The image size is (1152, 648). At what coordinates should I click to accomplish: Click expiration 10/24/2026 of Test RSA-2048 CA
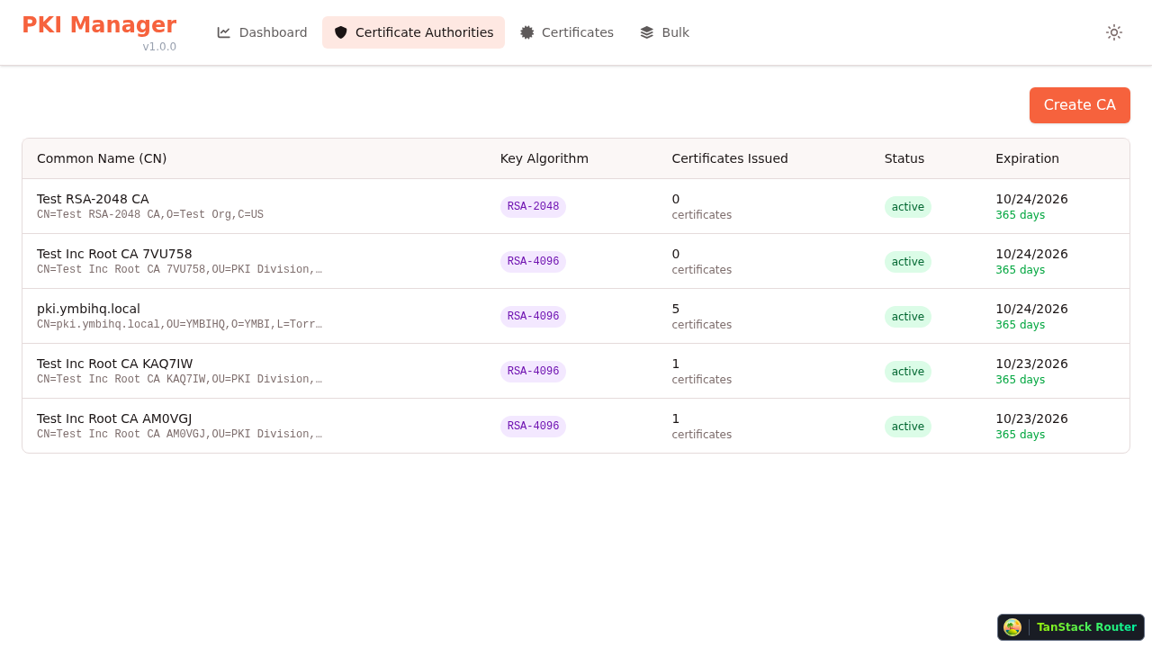[x=1031, y=199]
